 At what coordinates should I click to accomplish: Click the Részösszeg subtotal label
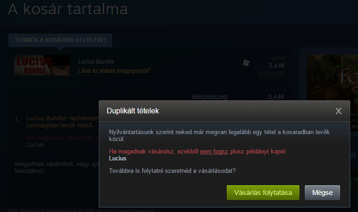click(209, 97)
